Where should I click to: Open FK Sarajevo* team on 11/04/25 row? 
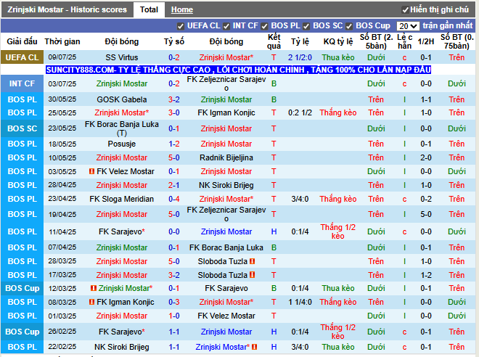pyautogui.click(x=122, y=231)
